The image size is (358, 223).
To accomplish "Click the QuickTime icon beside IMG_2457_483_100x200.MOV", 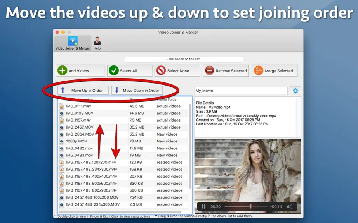I will tap(61, 197).
